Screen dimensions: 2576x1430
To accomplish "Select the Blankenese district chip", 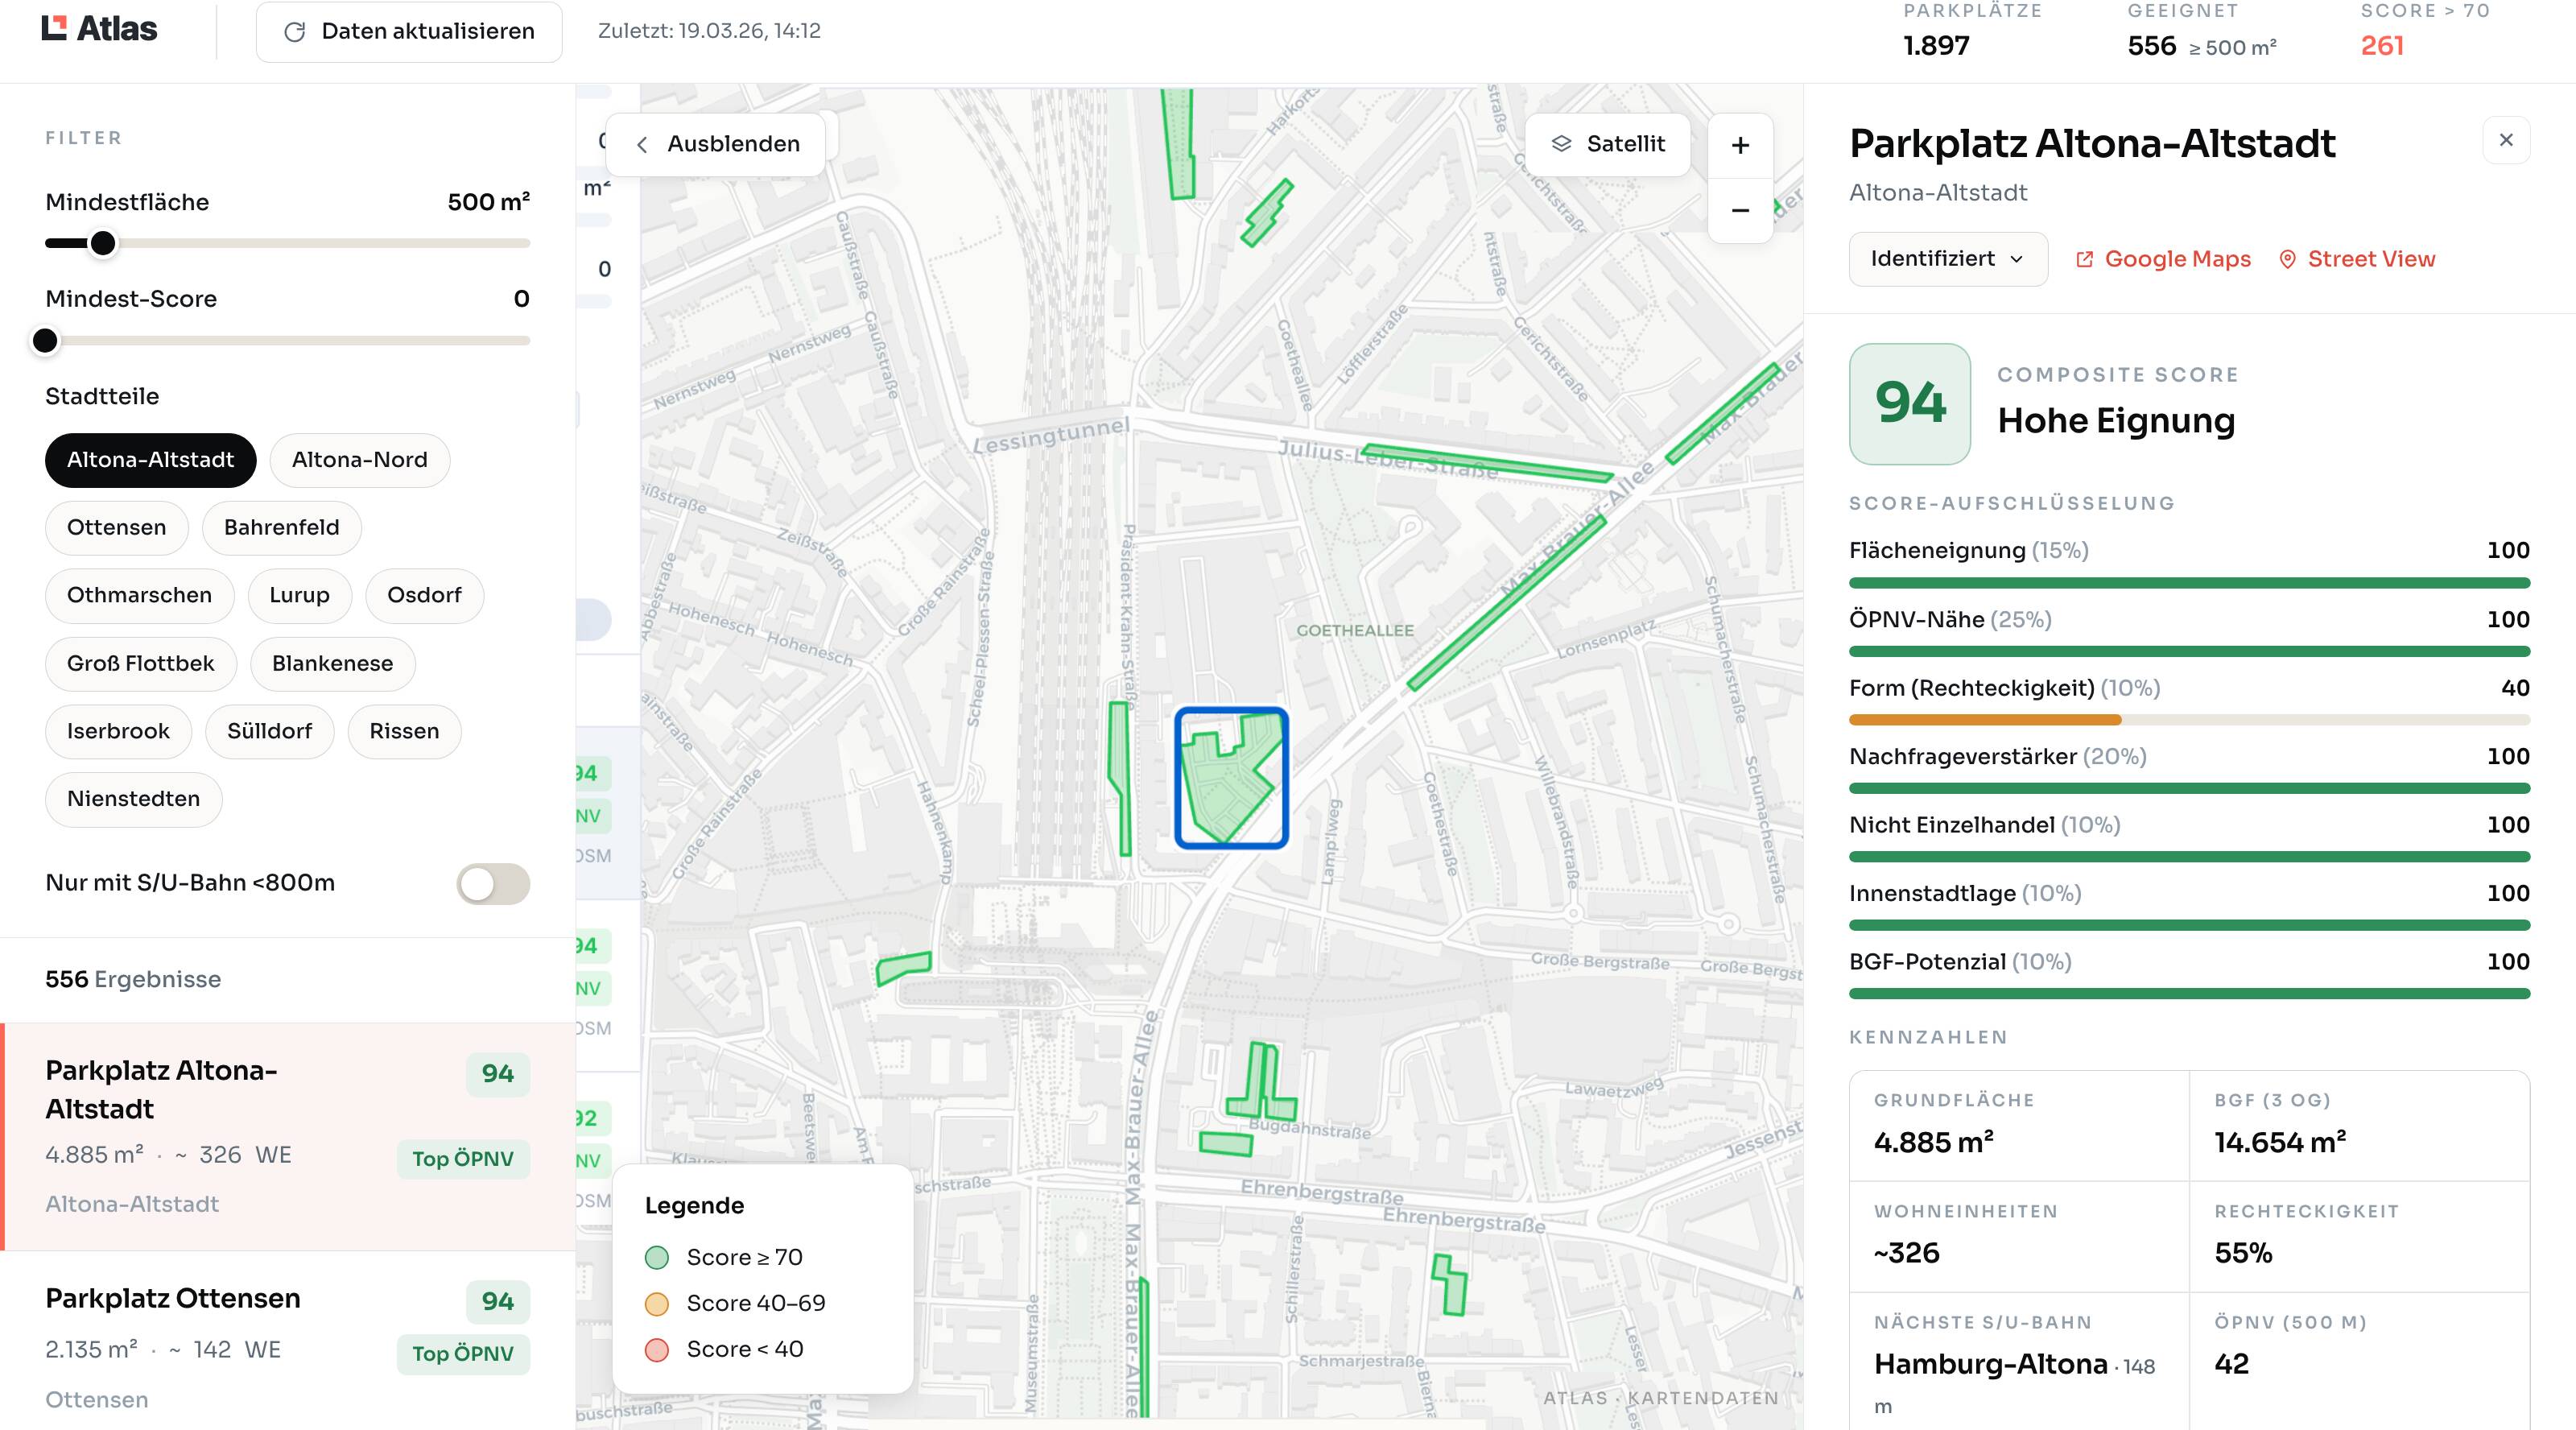I will [333, 664].
